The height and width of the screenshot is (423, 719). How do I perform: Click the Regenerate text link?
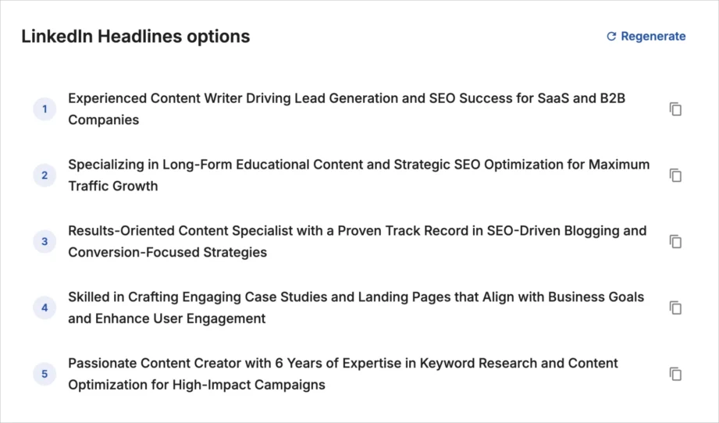[x=653, y=37]
